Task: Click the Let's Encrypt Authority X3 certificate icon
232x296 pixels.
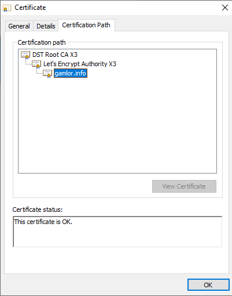Action: pos(36,64)
